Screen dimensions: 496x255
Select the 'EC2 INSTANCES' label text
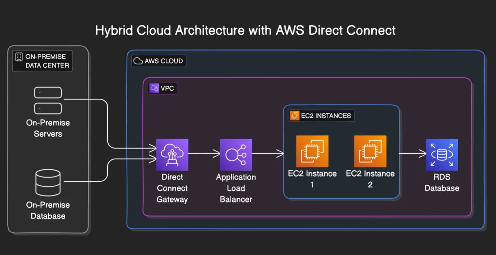326,115
